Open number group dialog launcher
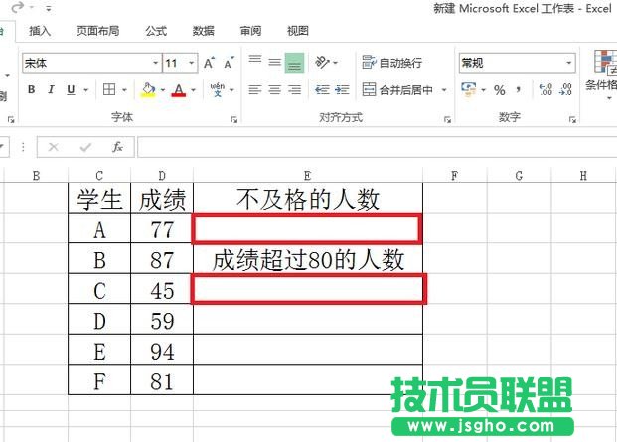The image size is (617, 442). 572,119
